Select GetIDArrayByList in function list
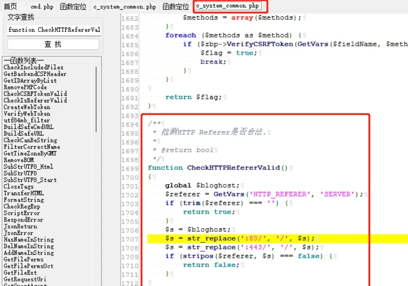The height and width of the screenshot is (286, 408). [30, 81]
